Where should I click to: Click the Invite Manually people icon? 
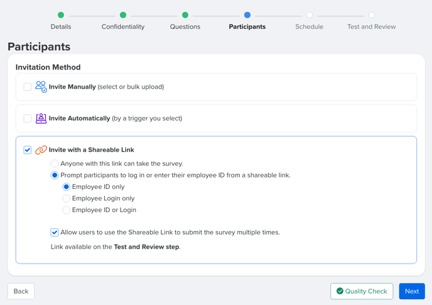[x=41, y=87]
